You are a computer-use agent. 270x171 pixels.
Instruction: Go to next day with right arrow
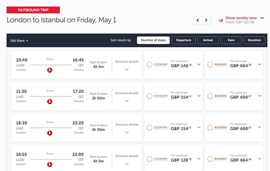[x=206, y=20]
